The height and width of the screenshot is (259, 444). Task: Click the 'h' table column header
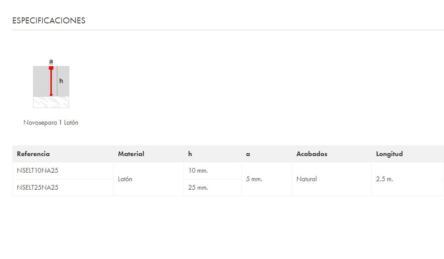pos(190,154)
